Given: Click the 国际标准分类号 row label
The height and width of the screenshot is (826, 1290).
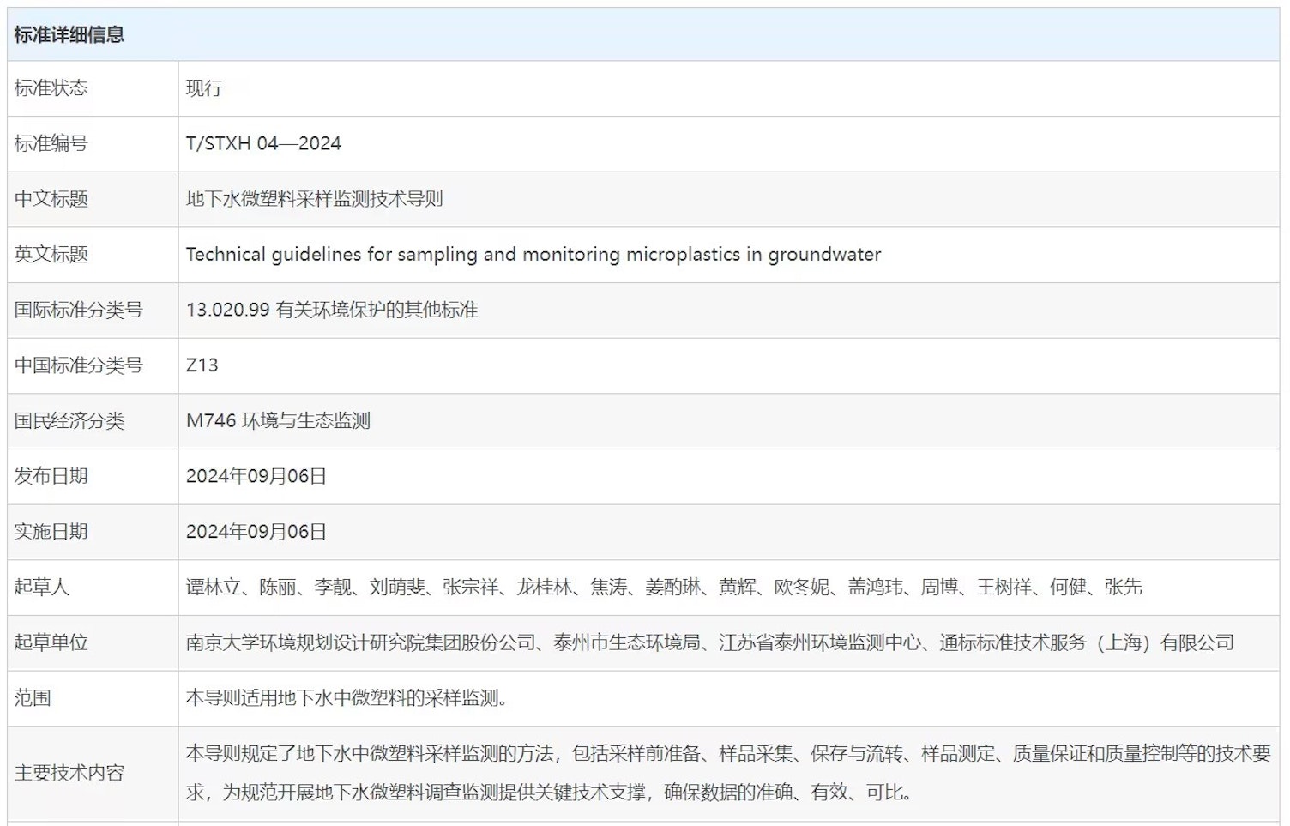Looking at the screenshot, I should (x=78, y=310).
